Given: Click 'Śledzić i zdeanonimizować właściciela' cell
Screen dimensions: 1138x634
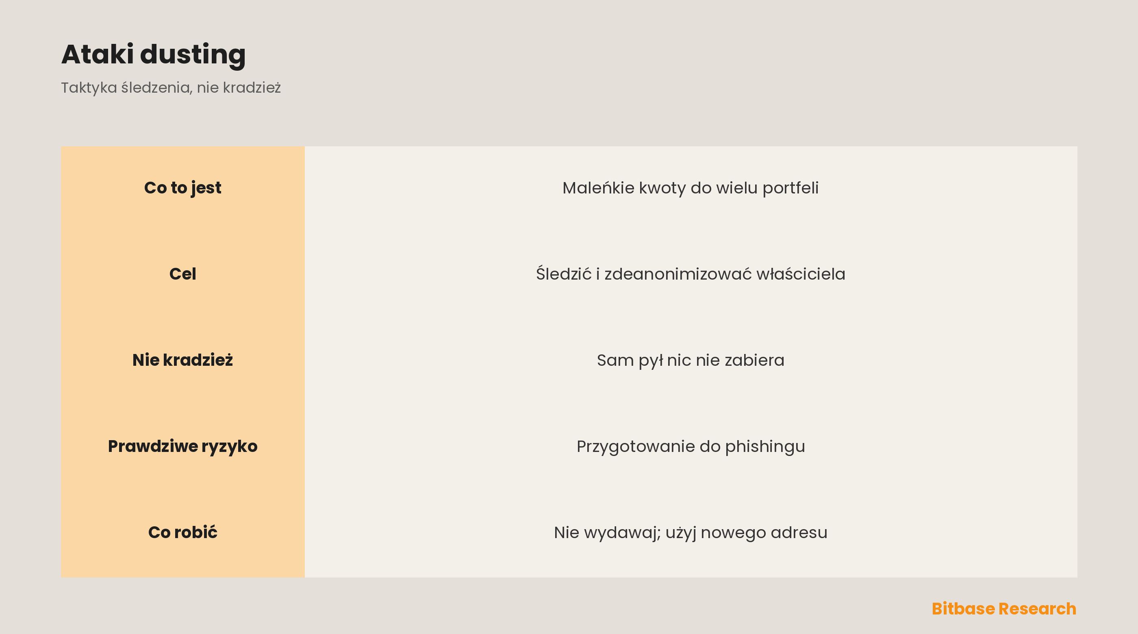Looking at the screenshot, I should coord(691,274).
